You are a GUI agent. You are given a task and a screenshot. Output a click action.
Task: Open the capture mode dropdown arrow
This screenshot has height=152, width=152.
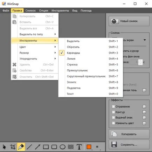145,40
